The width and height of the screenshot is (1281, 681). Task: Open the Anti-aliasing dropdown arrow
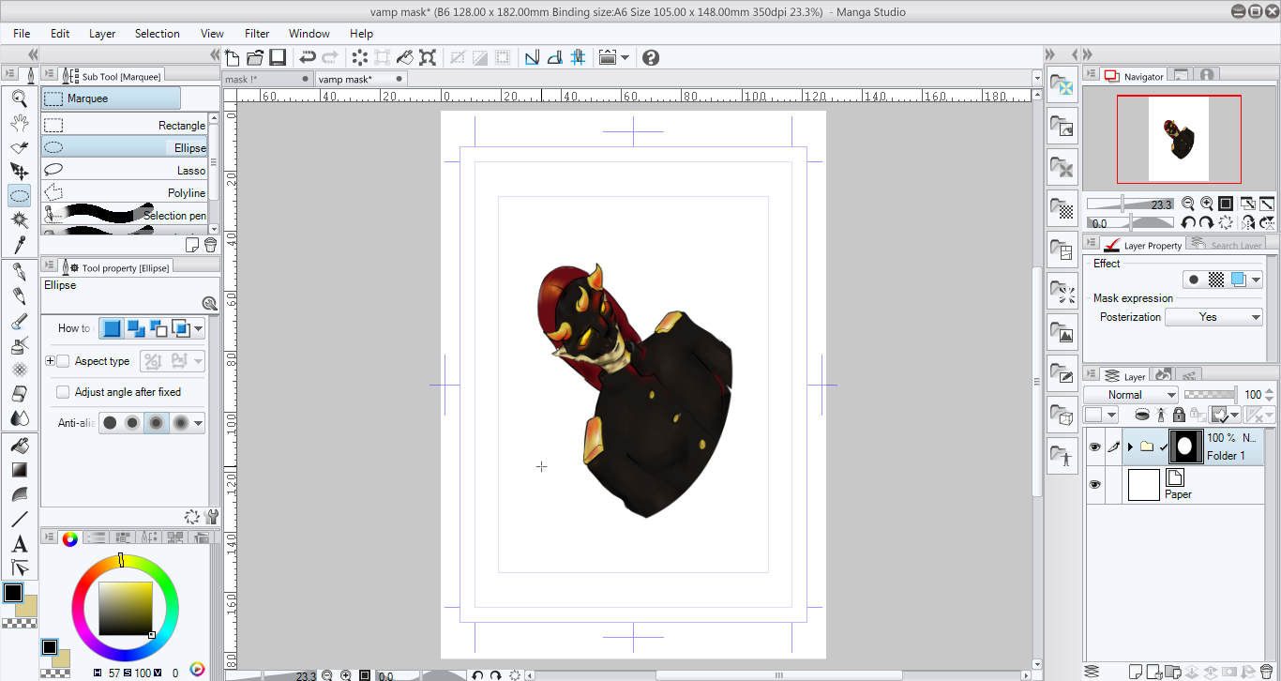coord(198,423)
